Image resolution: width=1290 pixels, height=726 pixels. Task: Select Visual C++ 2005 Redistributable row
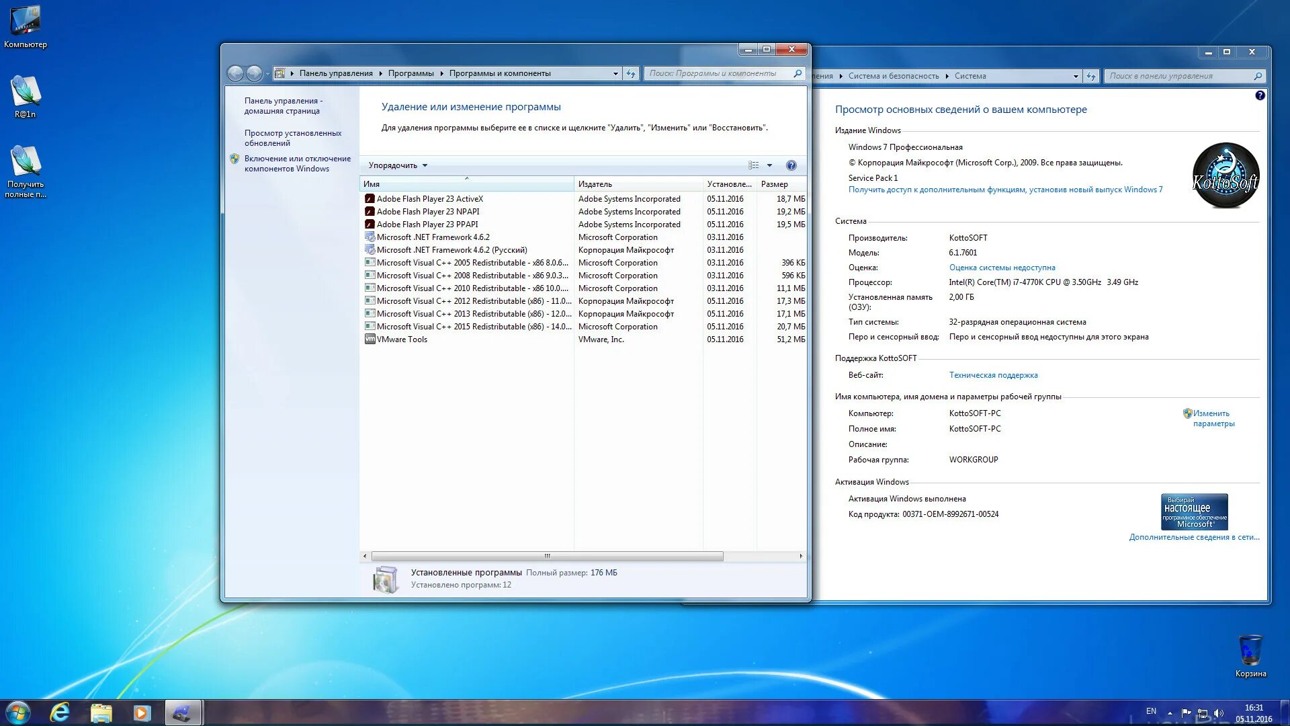[x=583, y=263]
